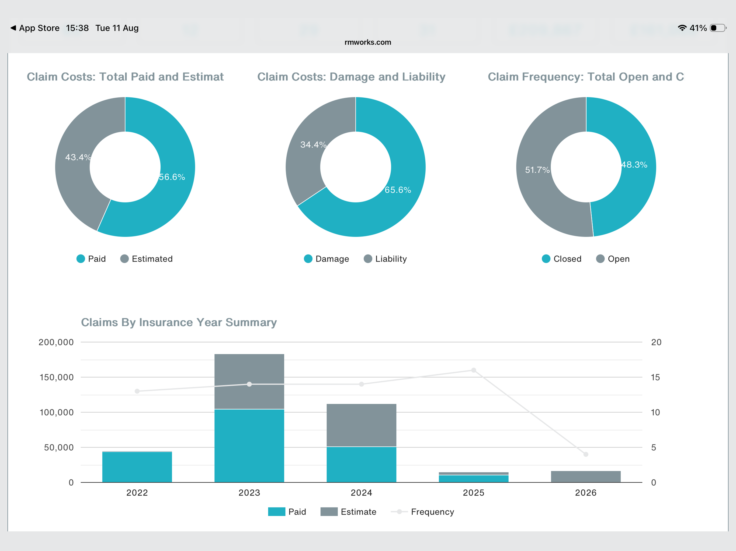Click the 2023 x-axis label
The height and width of the screenshot is (551, 736).
249,493
